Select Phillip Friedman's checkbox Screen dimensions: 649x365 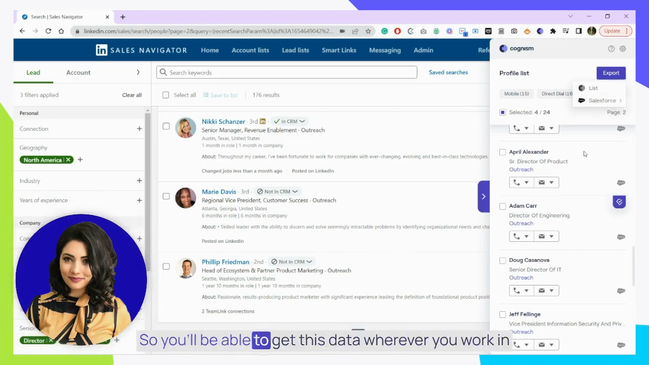tap(166, 266)
